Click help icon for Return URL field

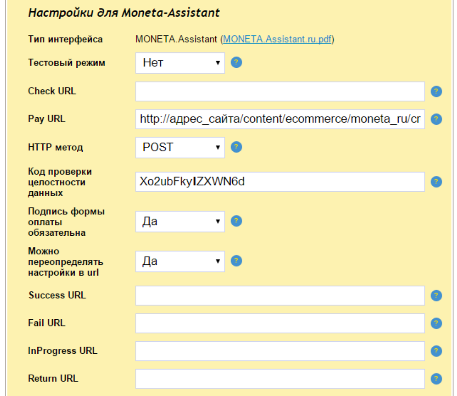click(x=436, y=379)
